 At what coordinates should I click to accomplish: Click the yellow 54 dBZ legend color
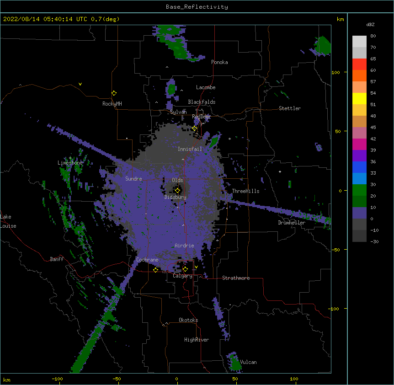click(x=359, y=98)
